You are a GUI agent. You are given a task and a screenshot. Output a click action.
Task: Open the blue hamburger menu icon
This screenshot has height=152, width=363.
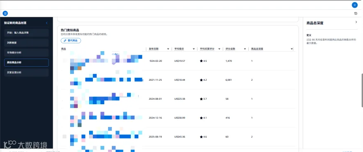click(5, 14)
